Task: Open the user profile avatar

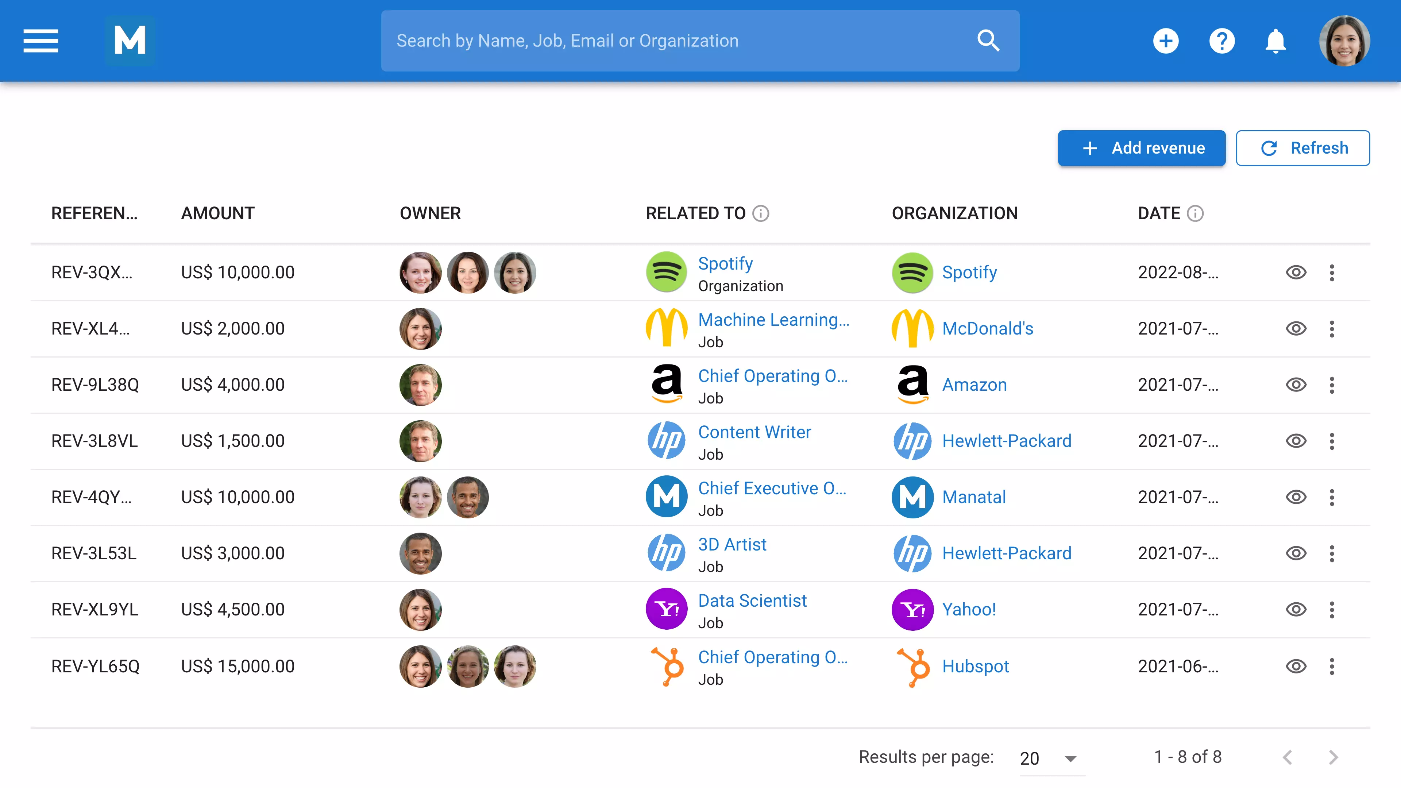Action: (x=1344, y=41)
